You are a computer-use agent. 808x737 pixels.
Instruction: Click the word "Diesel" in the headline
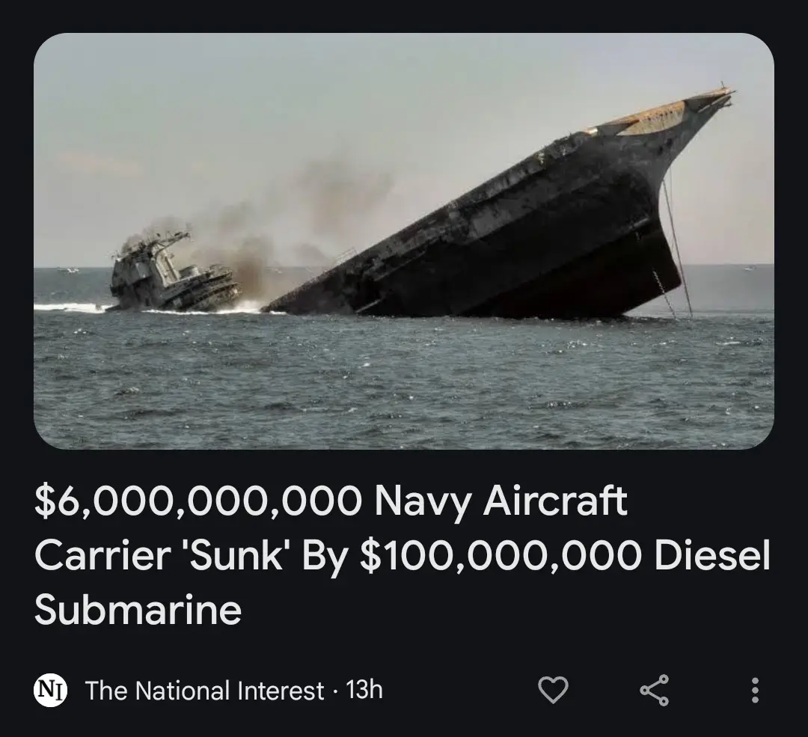712,554
